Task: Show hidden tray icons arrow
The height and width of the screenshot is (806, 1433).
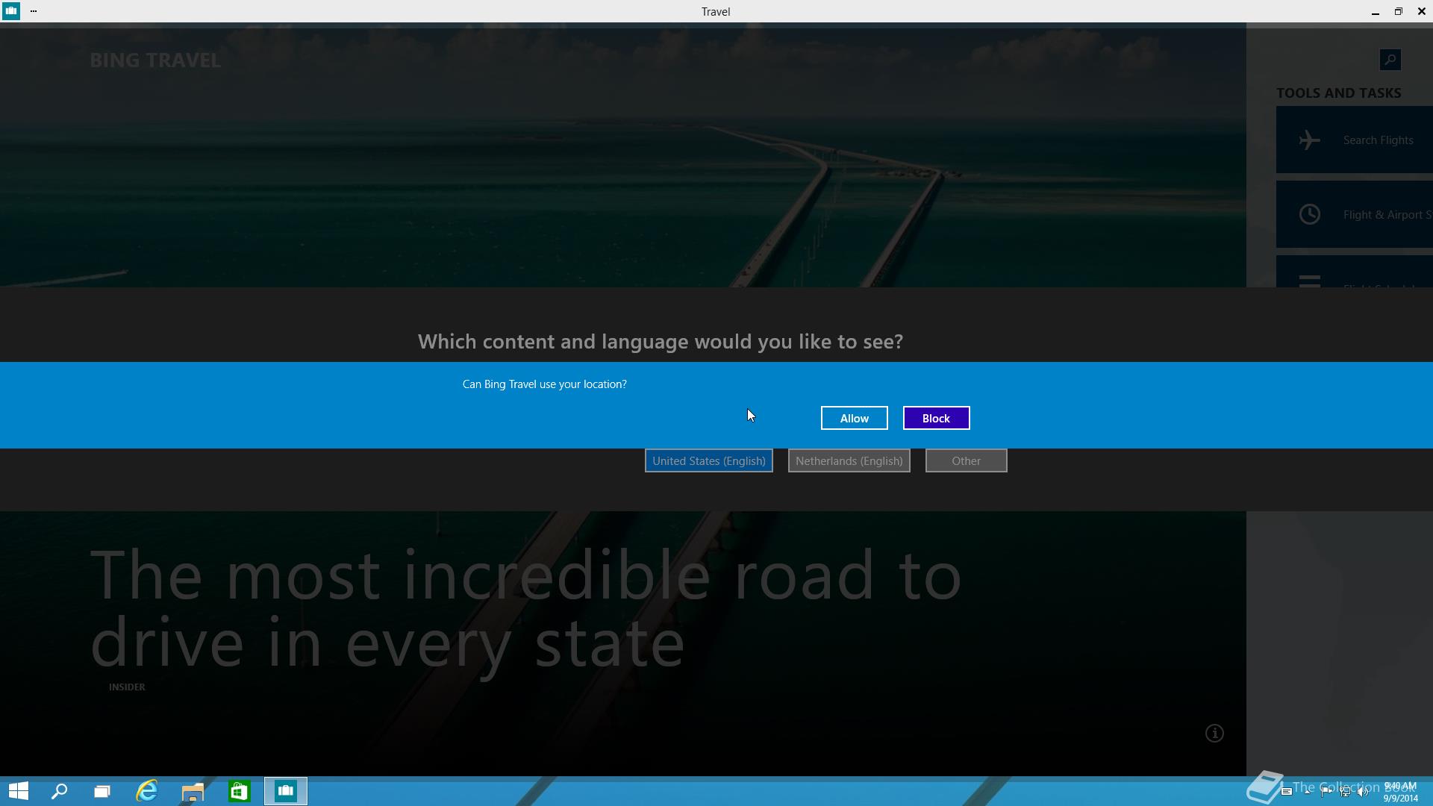Action: (x=1307, y=792)
